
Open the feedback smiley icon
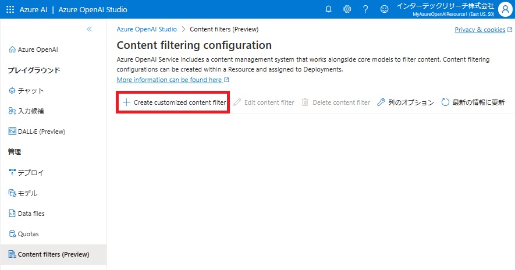pos(384,9)
